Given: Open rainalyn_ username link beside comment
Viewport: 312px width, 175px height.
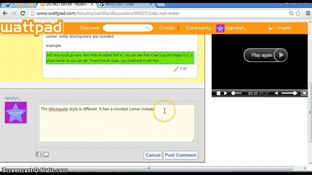Looking at the screenshot, I should (13, 98).
